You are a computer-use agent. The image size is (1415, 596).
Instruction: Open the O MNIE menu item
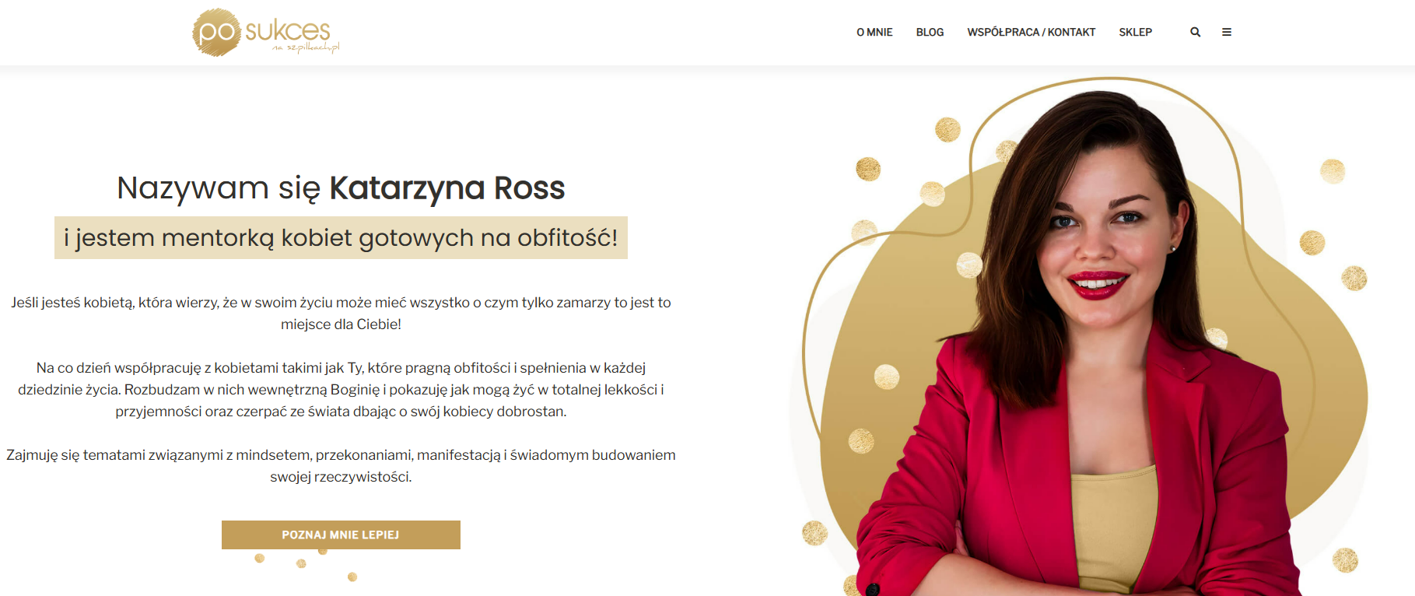click(874, 32)
